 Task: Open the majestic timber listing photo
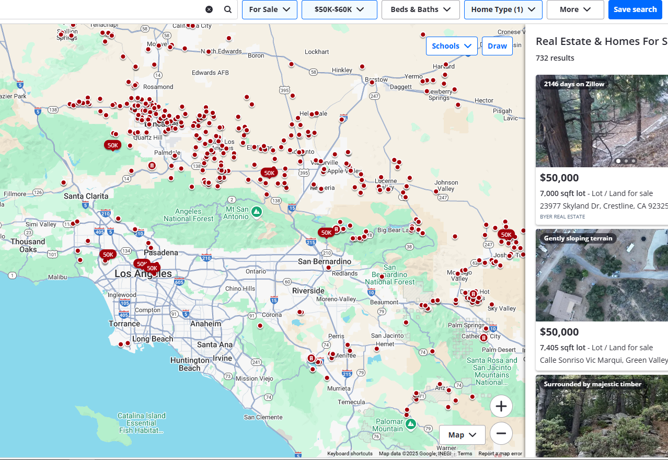pyautogui.click(x=602, y=416)
